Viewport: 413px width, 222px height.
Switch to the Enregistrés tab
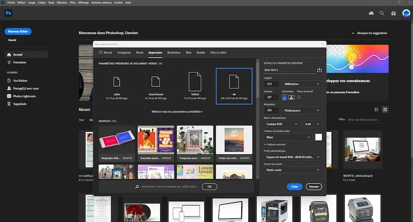pyautogui.click(x=124, y=53)
